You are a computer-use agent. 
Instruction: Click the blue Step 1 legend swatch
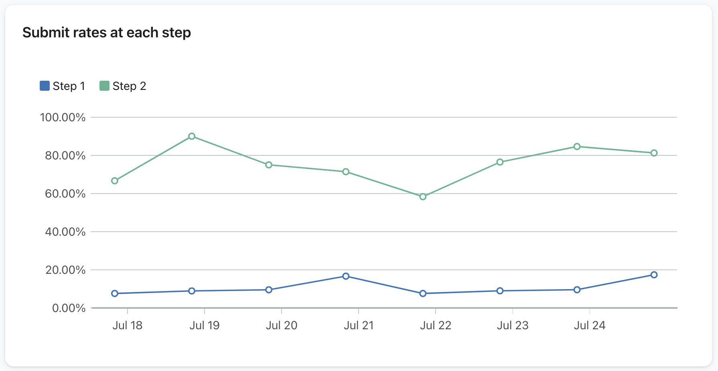(x=45, y=86)
